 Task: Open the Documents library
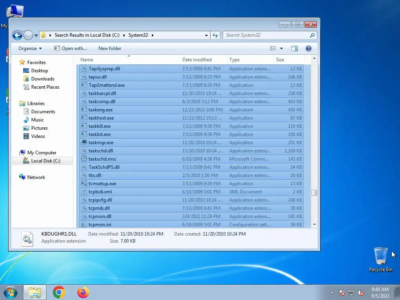[x=43, y=111]
